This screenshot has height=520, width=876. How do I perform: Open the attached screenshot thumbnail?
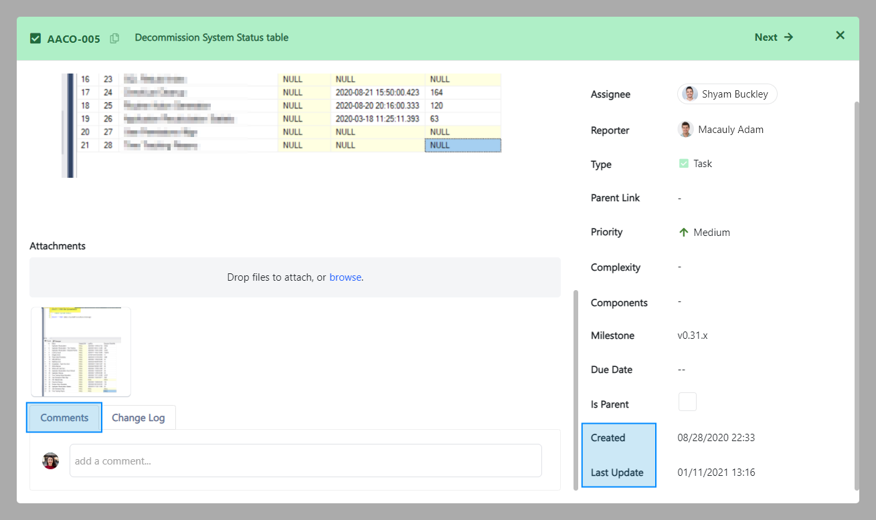click(x=81, y=352)
